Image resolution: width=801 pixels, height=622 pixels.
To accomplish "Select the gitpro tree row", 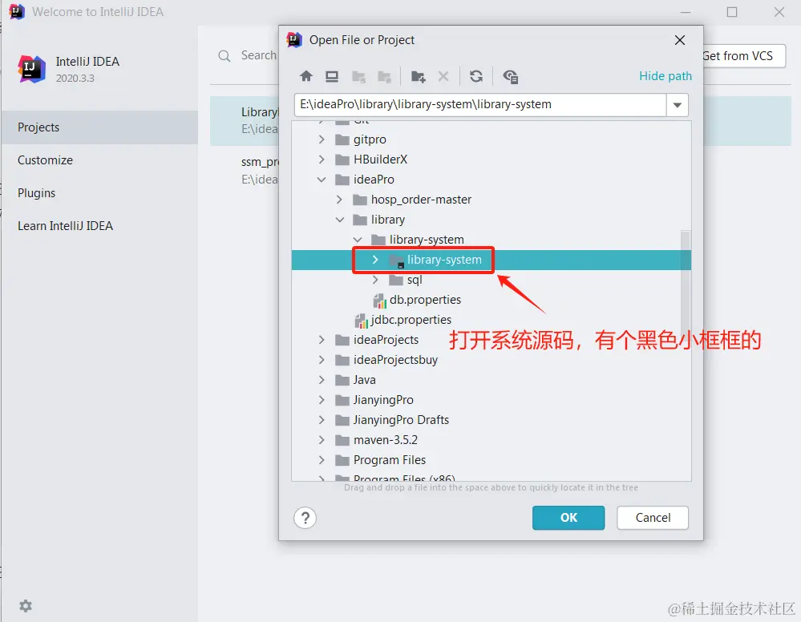I will tap(491, 139).
